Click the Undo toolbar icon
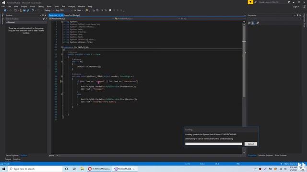Viewport: 307px width, 172px height. coord(33,11)
